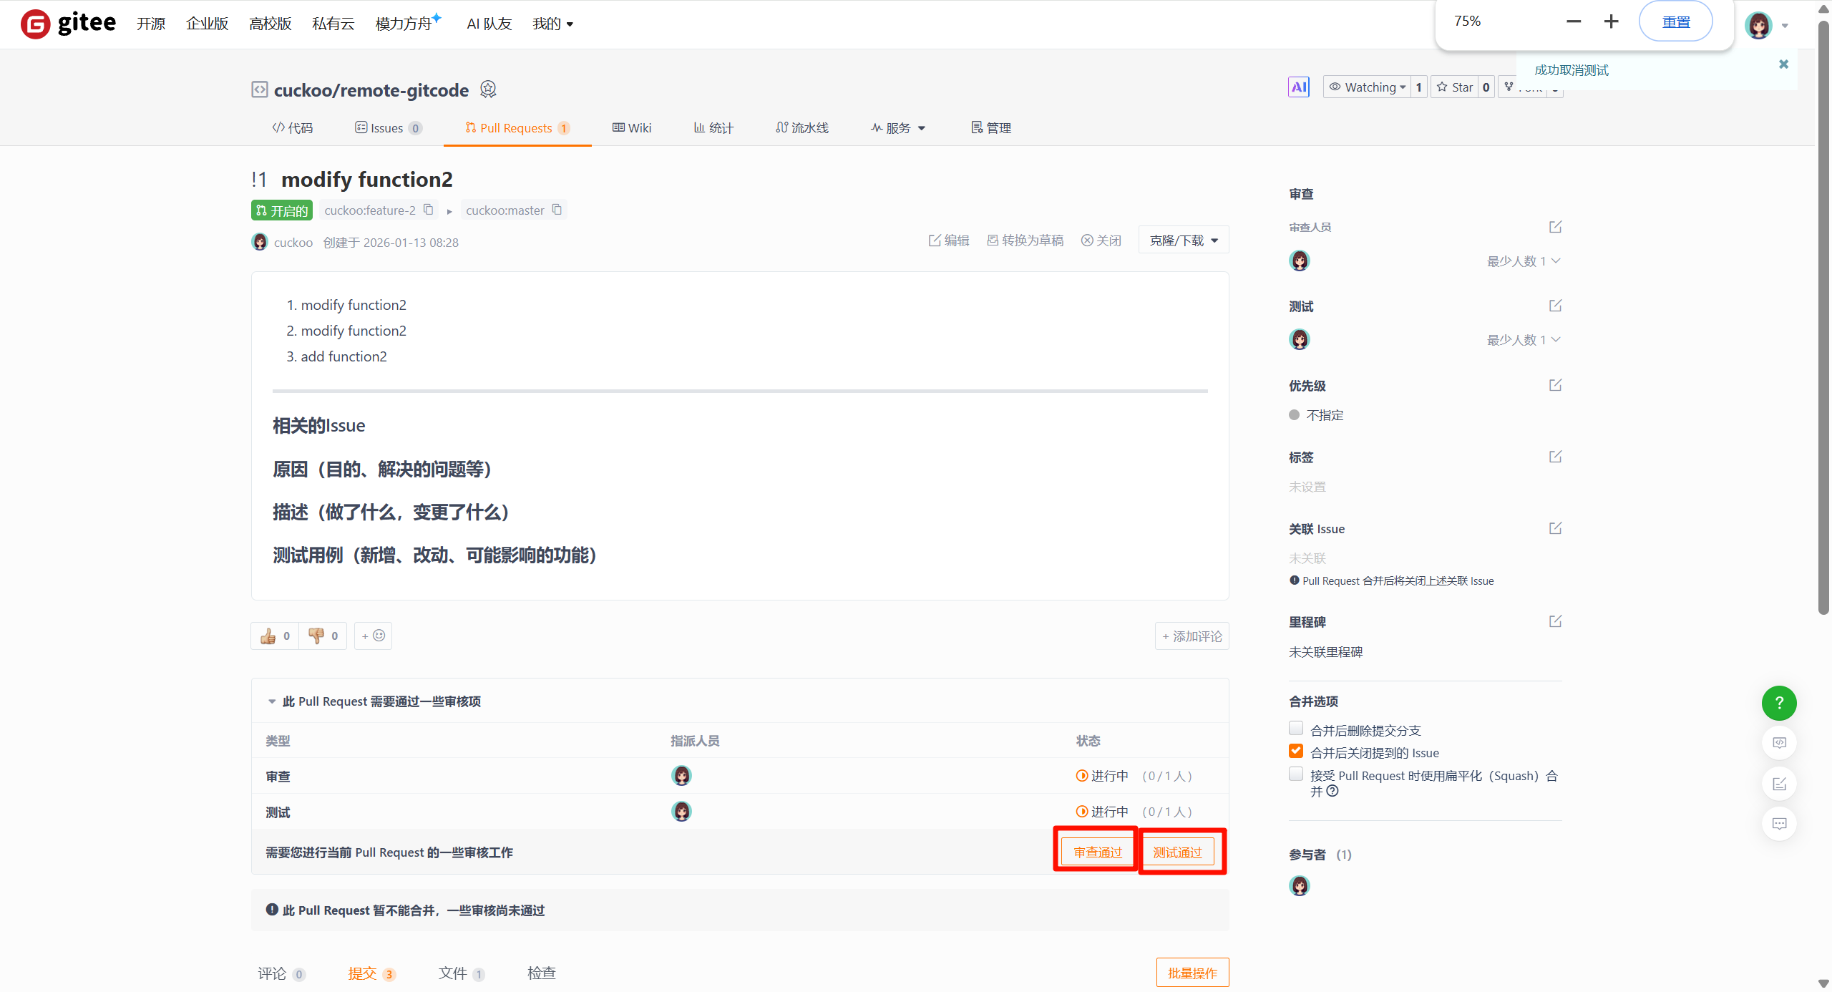1832x992 pixels.
Task: Enable 合并后删除提交分支 checkbox
Action: coord(1296,729)
